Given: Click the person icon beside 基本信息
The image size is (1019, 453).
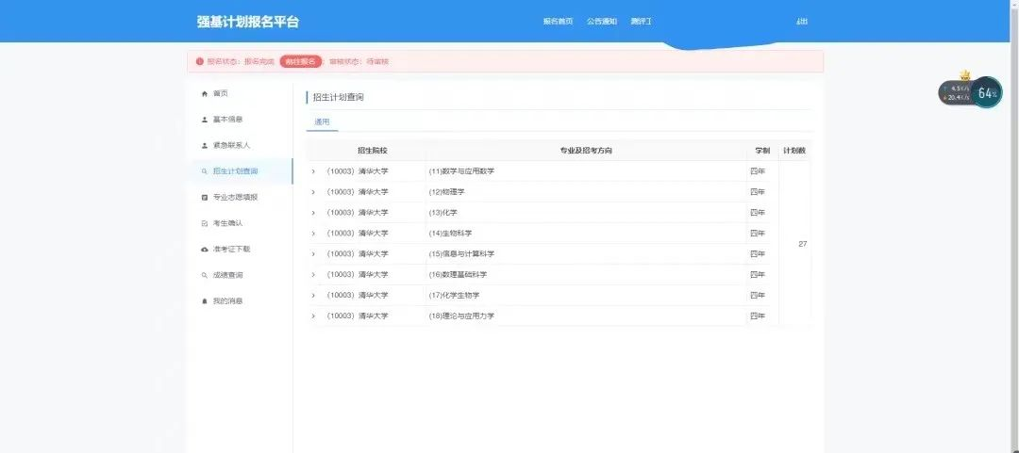Looking at the screenshot, I should pos(205,120).
